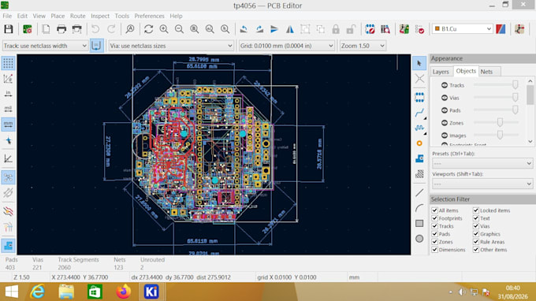Screen dimensions: 536x301
Task: Open the Route menu
Action: pos(77,16)
